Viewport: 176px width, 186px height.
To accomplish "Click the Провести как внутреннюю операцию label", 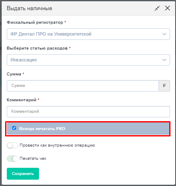I will coord(57,145).
